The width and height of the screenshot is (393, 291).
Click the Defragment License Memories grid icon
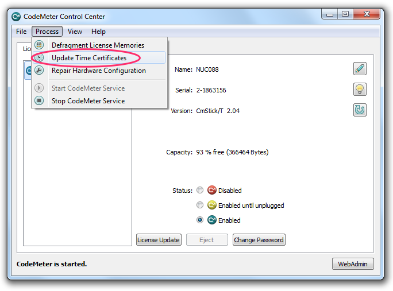(39, 45)
